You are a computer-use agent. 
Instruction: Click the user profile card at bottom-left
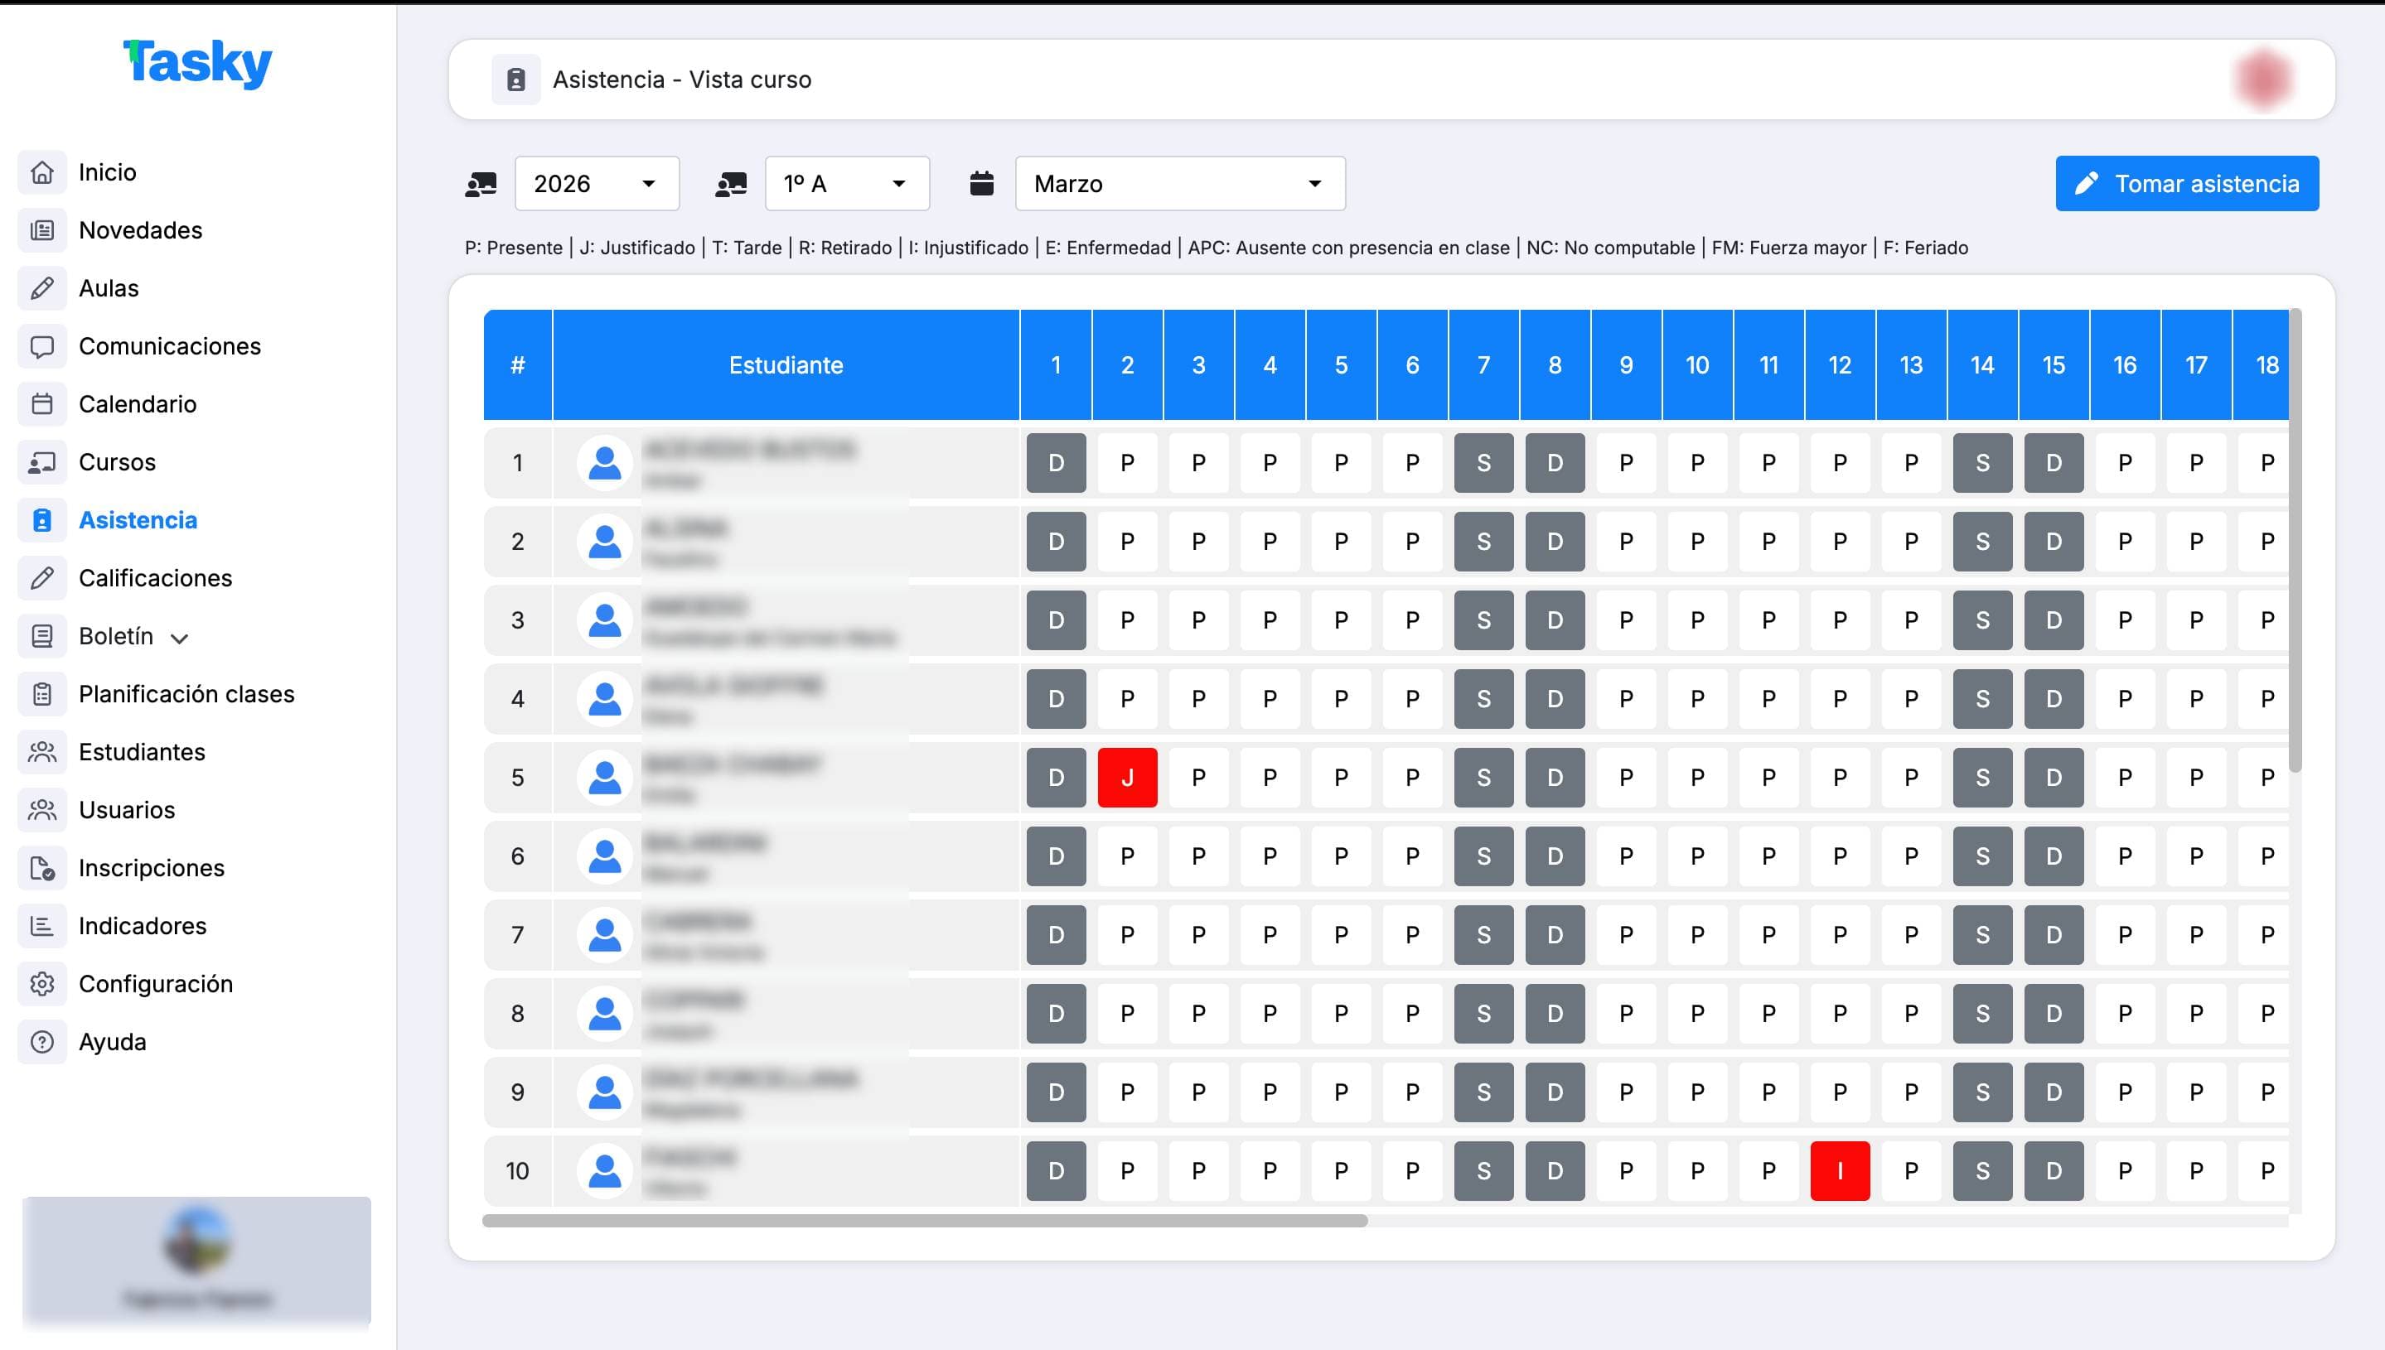point(196,1261)
